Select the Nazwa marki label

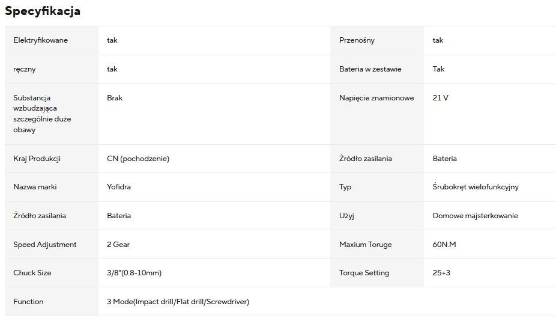pyautogui.click(x=35, y=187)
